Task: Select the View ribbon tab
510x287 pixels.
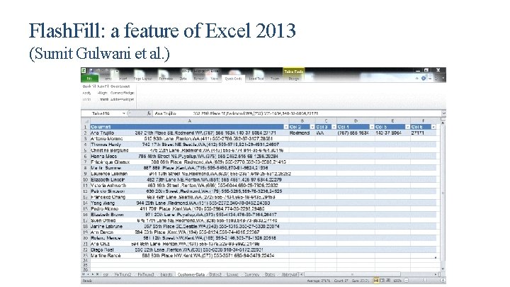Action: pos(214,79)
